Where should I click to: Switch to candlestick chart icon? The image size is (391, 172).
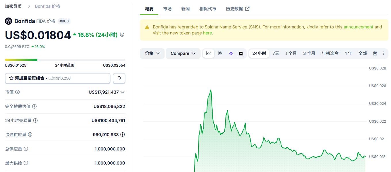click(220, 53)
